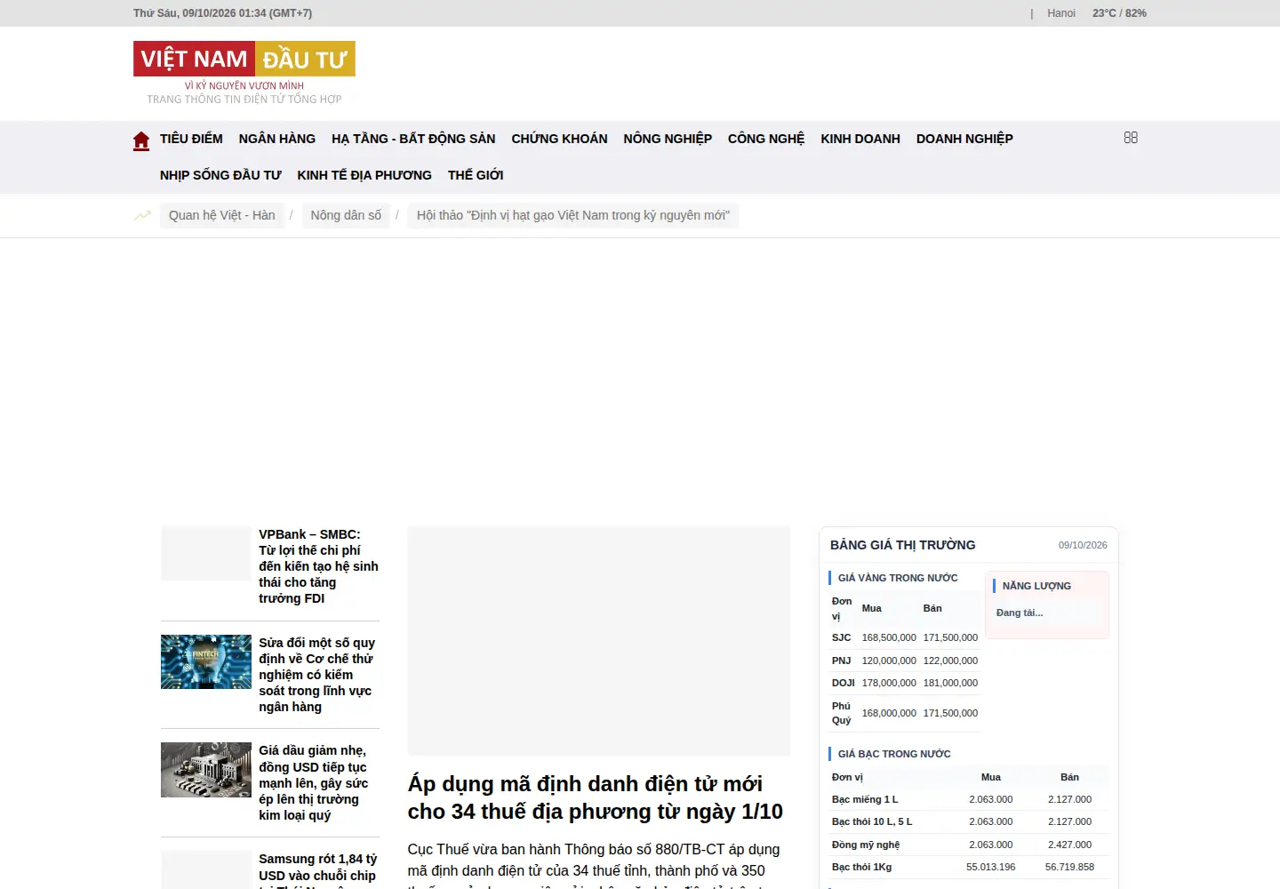The height and width of the screenshot is (889, 1280).
Task: Select the CHỨNG KHOÁN menu item
Action: tap(560, 139)
